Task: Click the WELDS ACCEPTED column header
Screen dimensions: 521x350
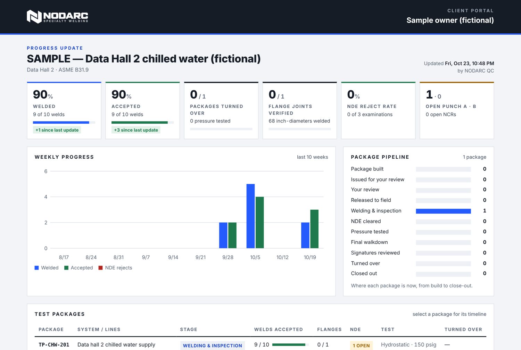Action: [x=279, y=330]
